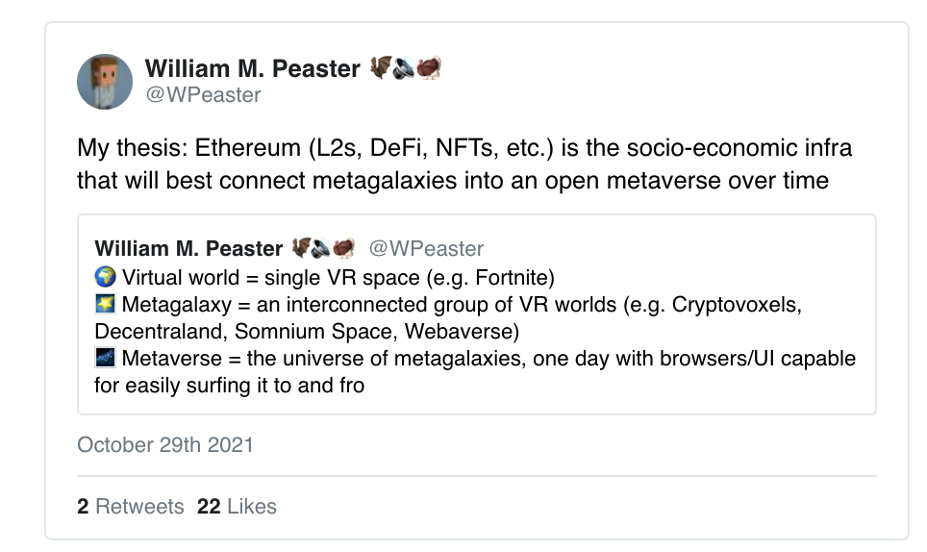Open the quoted tweet at the surfing line
This screenshot has width=927, height=552.
click(x=229, y=386)
